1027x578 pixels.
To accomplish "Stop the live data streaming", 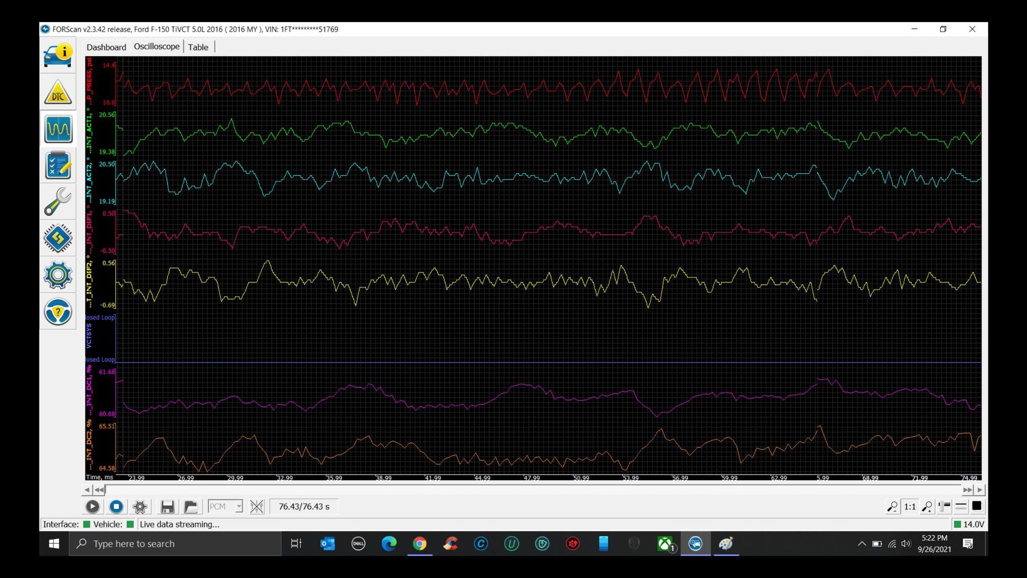I will coord(116,507).
